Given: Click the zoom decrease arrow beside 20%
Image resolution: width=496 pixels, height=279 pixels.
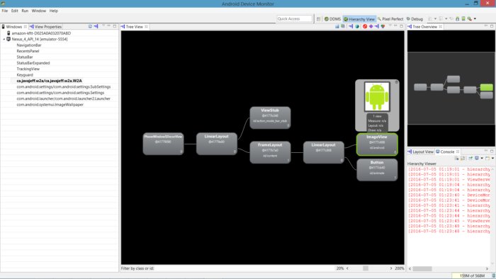Looking at the screenshot, I should point(347,268).
